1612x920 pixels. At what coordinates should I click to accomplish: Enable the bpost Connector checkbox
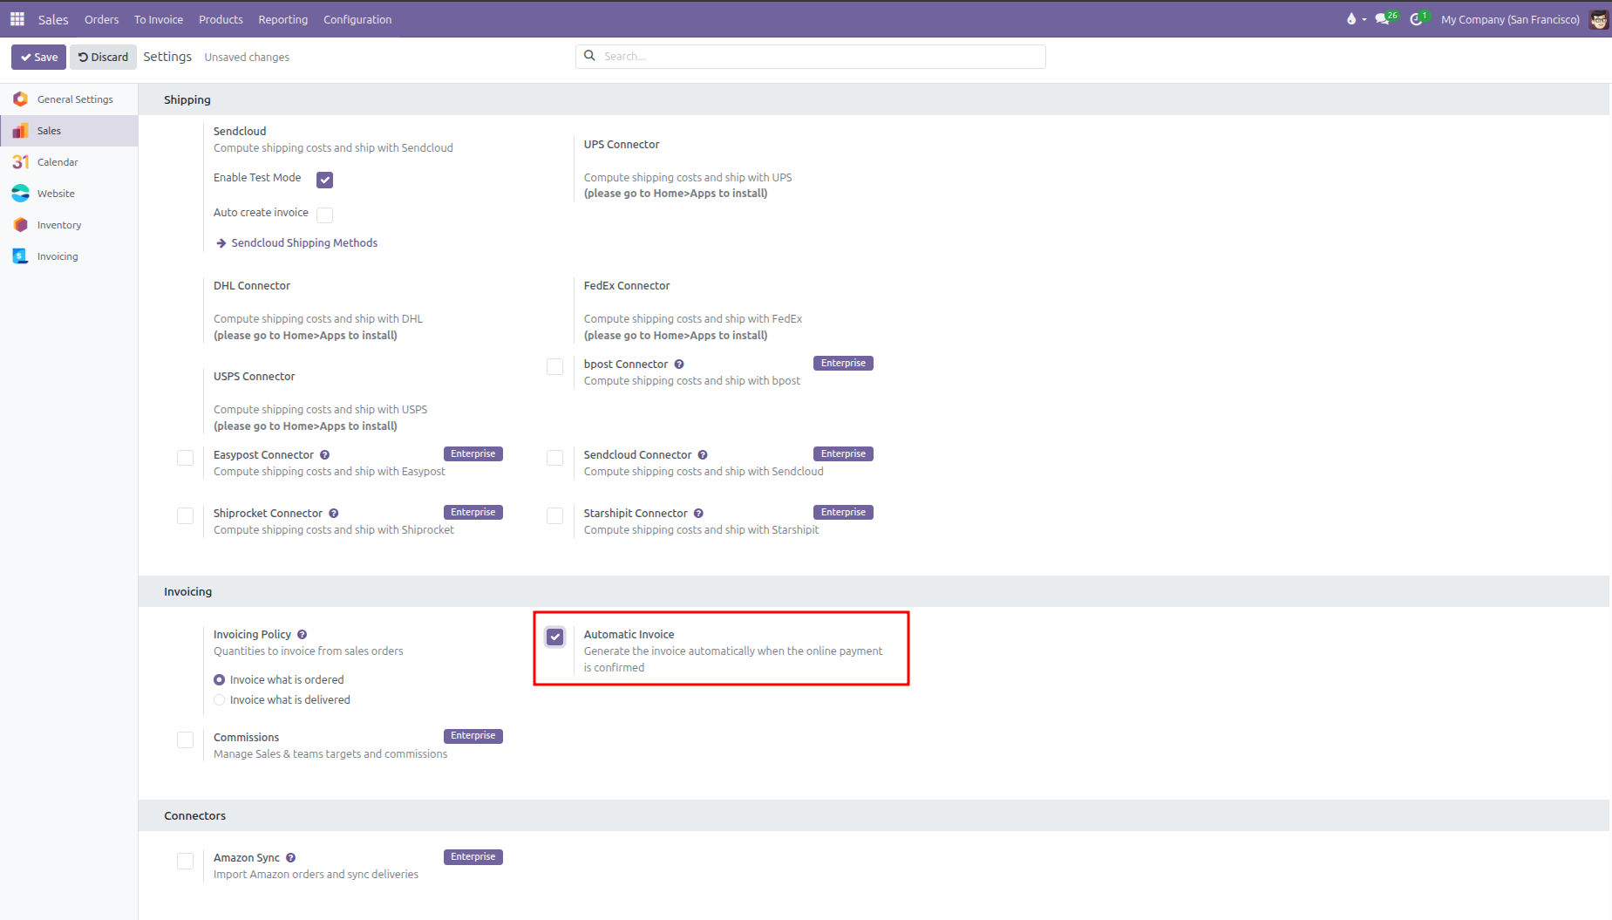click(x=554, y=366)
